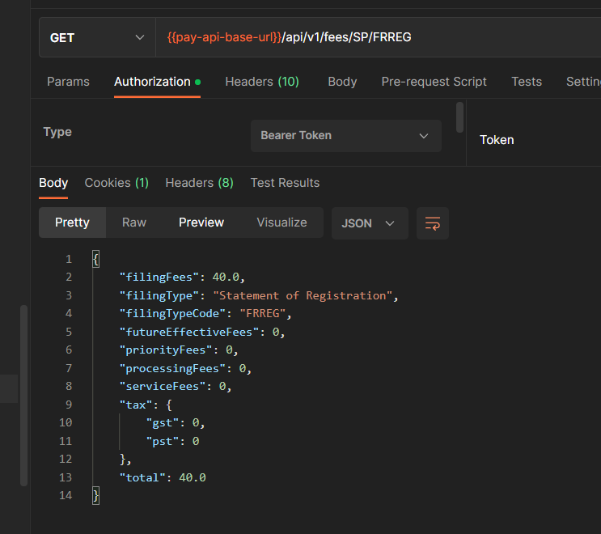
Task: View the Test Results tab
Action: (x=285, y=183)
